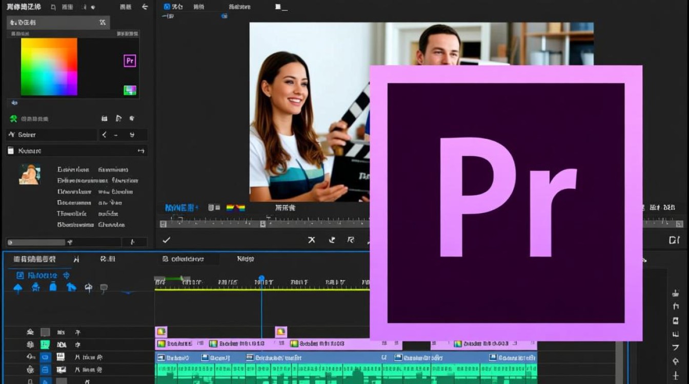Image resolution: width=689 pixels, height=384 pixels.
Task: Click the green monitor icon under small Pr logo
Action: [130, 90]
